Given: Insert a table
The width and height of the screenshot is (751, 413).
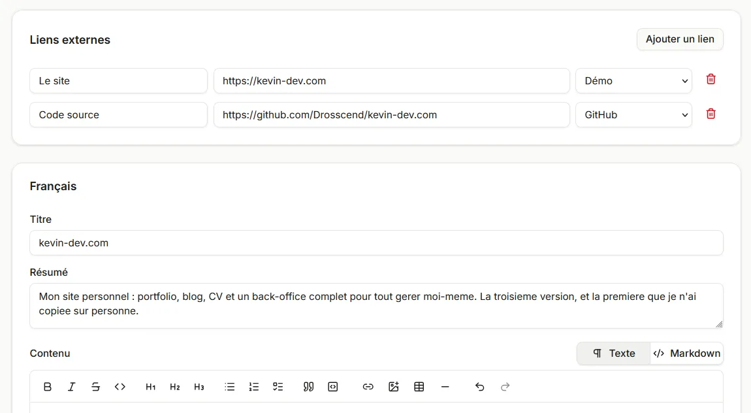Looking at the screenshot, I should pyautogui.click(x=419, y=387).
